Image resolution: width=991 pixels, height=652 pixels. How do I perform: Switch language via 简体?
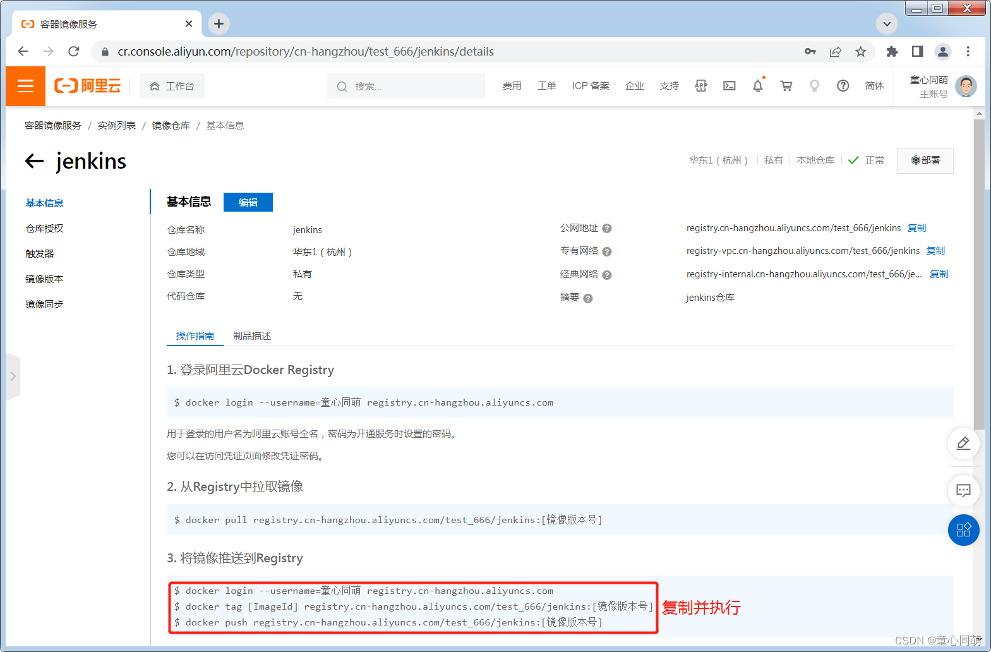point(875,86)
